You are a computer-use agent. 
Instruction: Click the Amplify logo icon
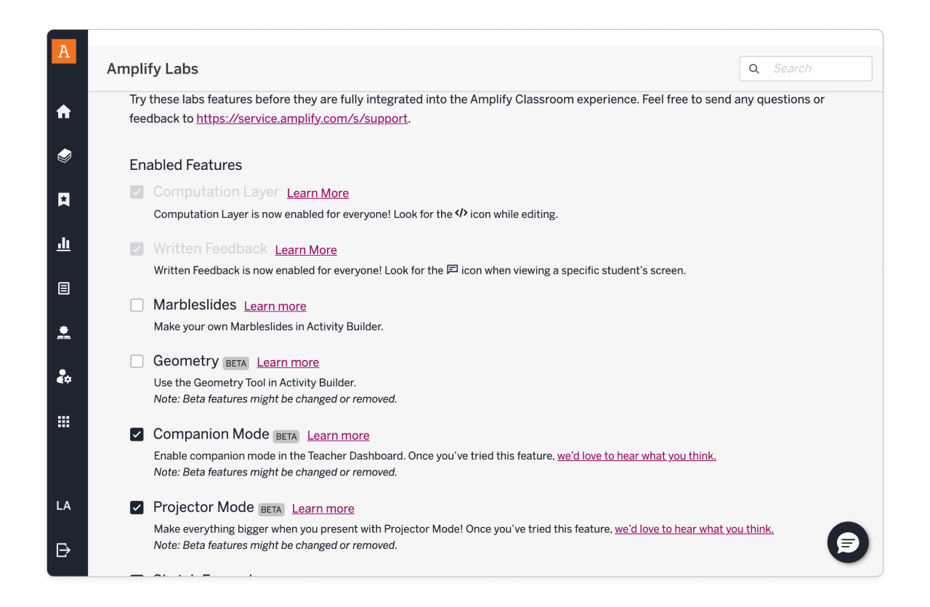tap(65, 51)
